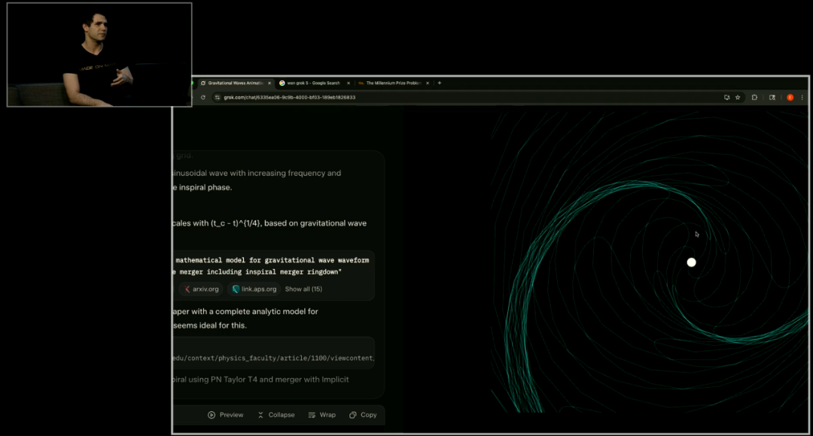Image resolution: width=813 pixels, height=436 pixels.
Task: Open the site information icon in address bar
Action: coord(218,98)
